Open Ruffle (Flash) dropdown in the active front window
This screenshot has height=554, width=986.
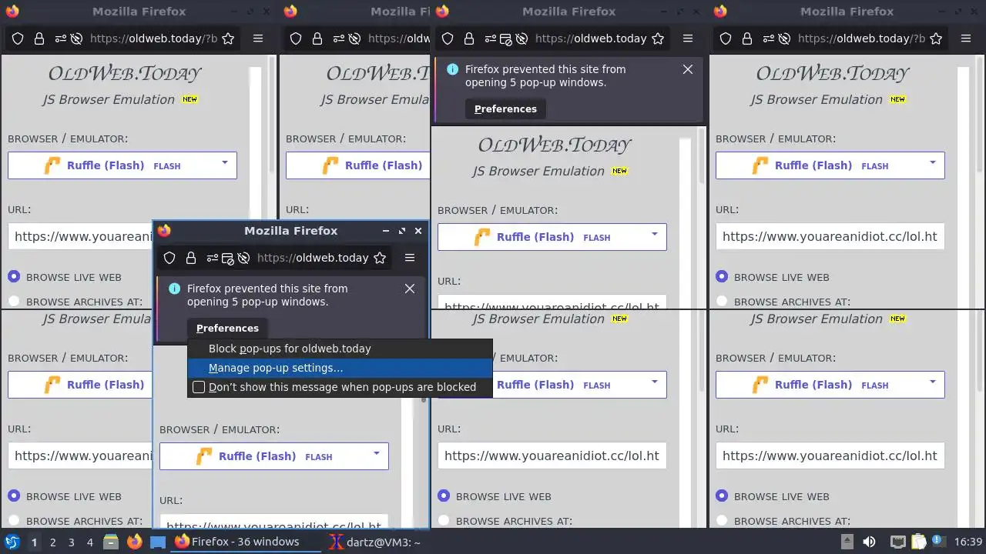274,456
